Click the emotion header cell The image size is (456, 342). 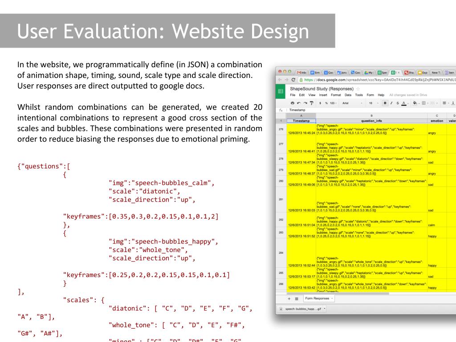tap(437, 121)
